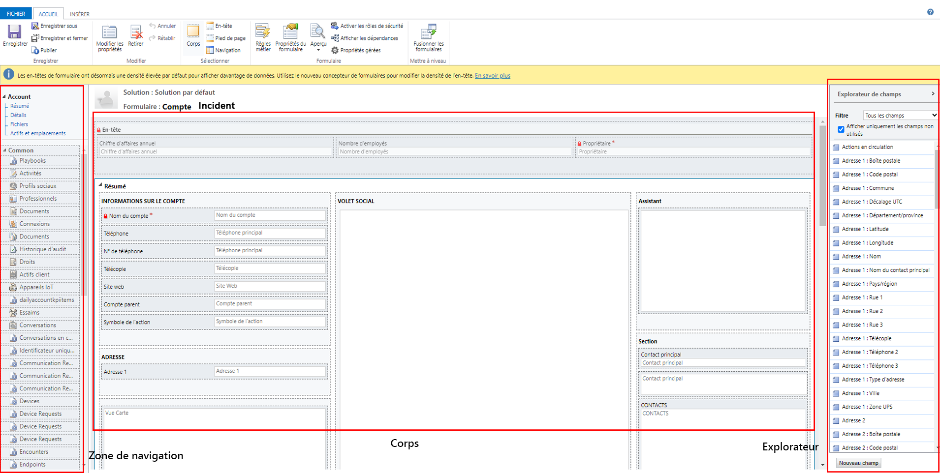The image size is (940, 474).
Task: Open the FICHIER menu
Action: pos(15,13)
